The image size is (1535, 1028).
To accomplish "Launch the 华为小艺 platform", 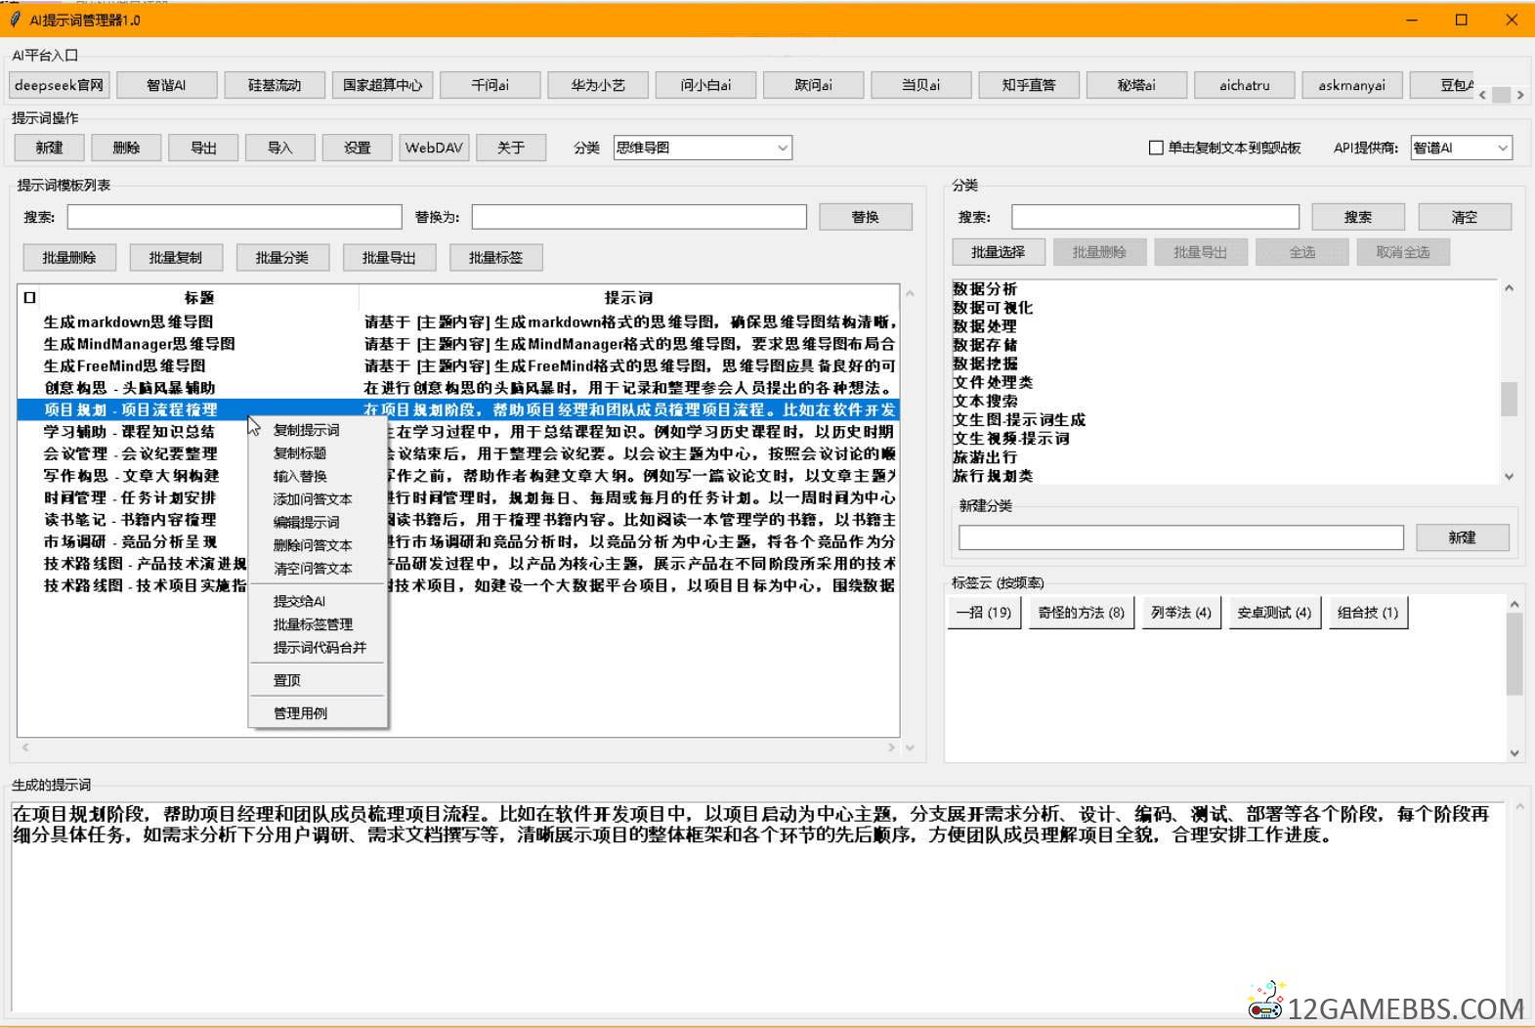I will 598,85.
